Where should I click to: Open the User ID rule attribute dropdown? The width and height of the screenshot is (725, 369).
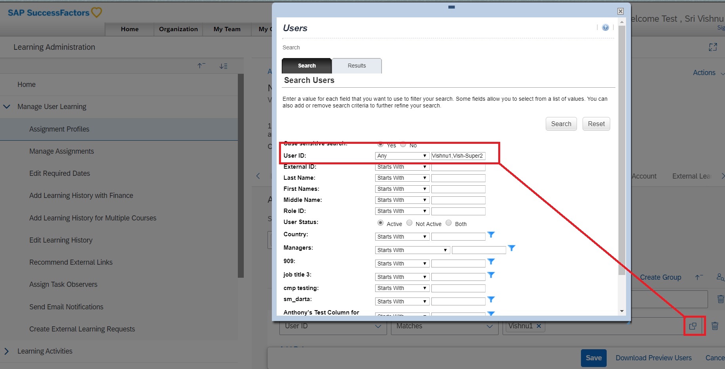[x=333, y=326]
